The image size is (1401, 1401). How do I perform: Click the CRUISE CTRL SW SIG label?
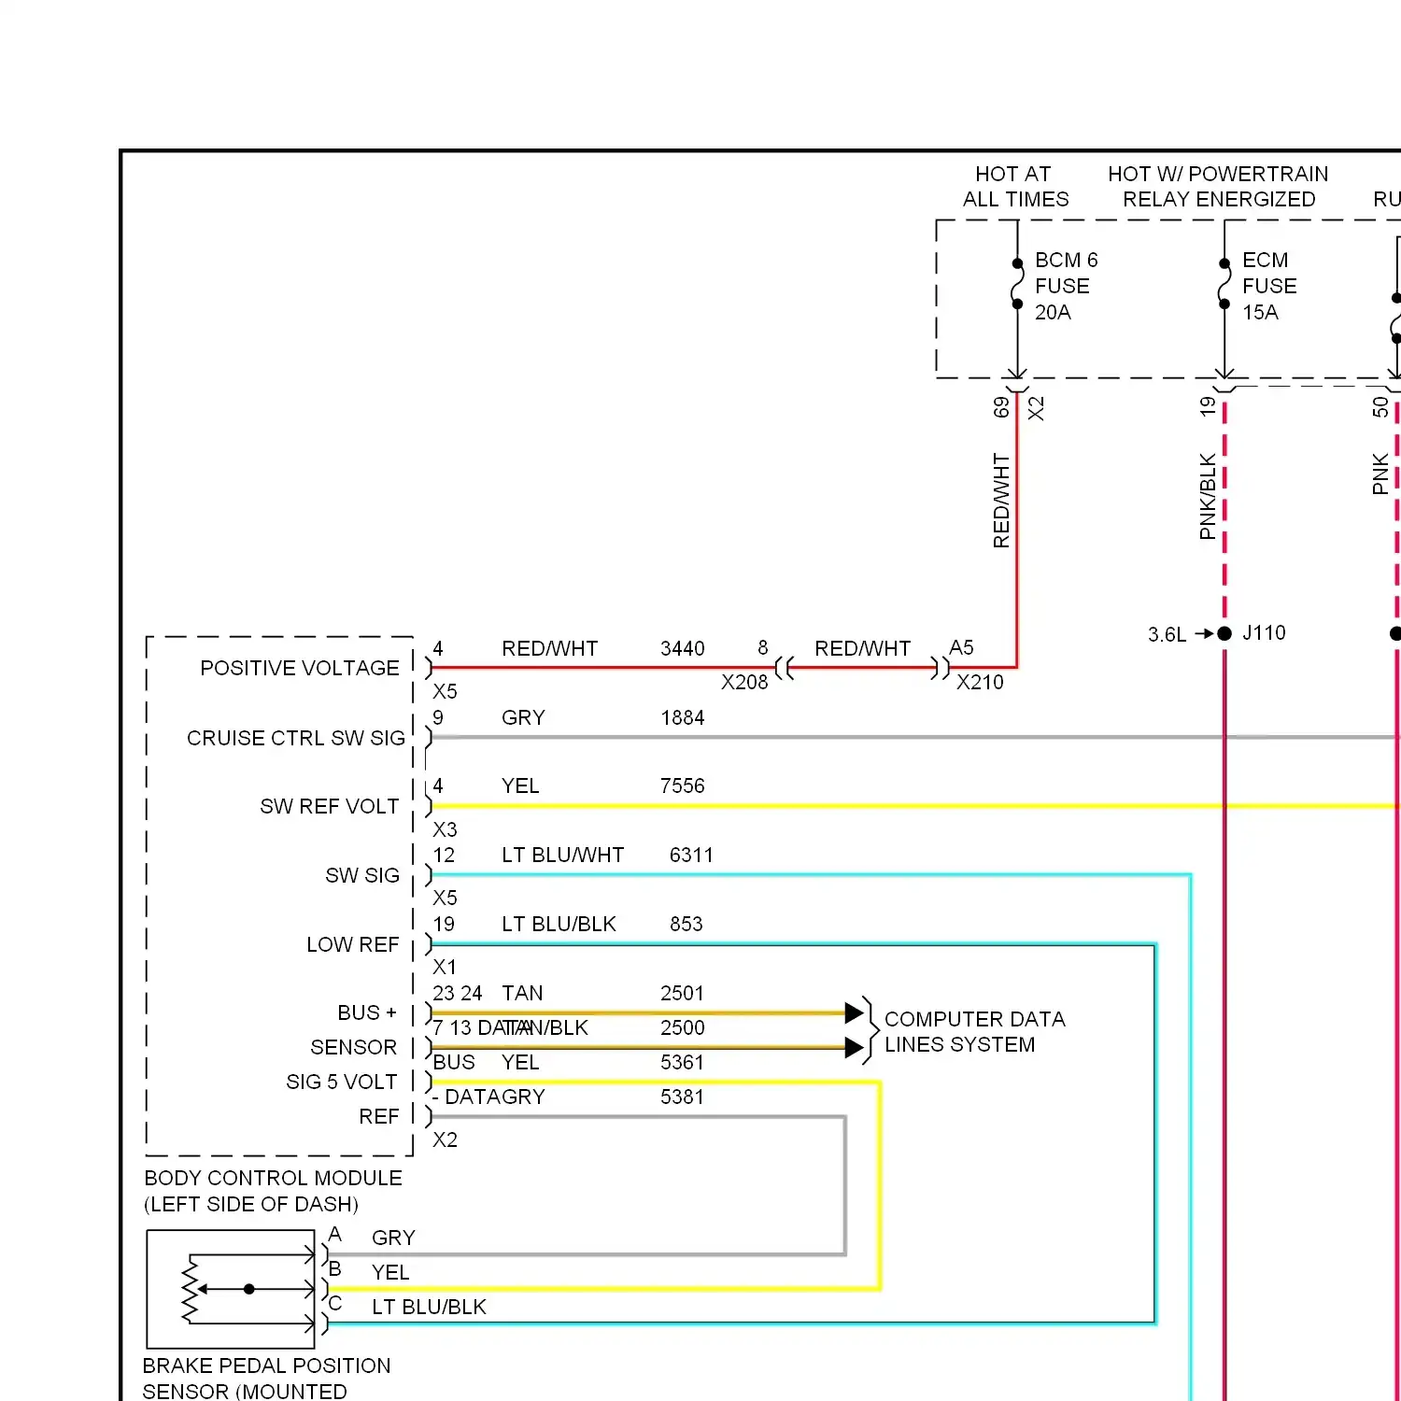(x=296, y=738)
